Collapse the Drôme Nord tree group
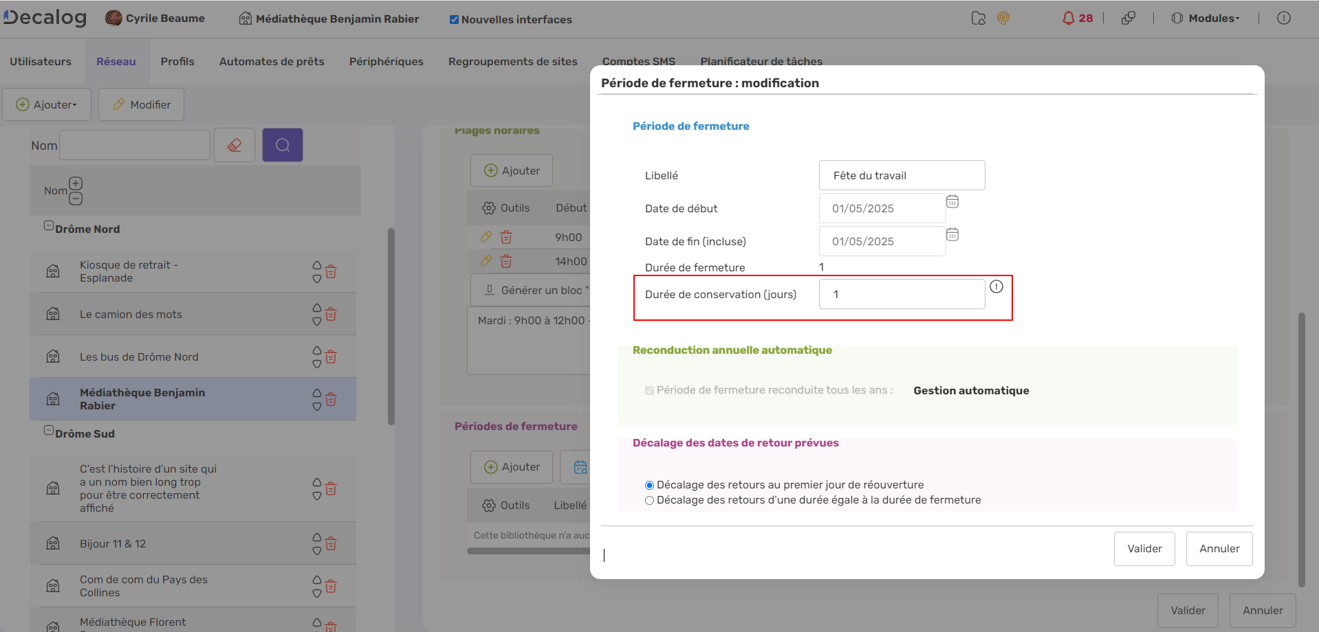1319x632 pixels. point(49,226)
